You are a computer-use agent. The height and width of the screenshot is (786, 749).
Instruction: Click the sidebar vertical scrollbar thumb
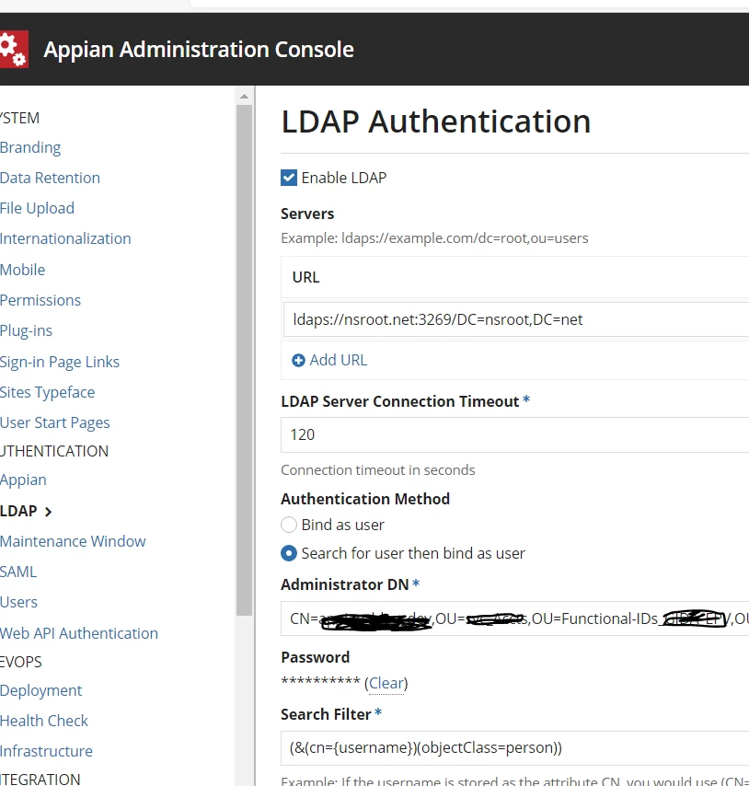244,360
